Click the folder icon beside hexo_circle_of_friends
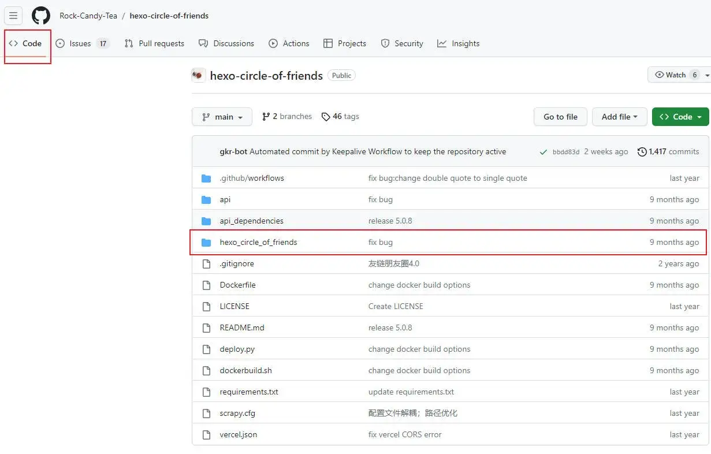This screenshot has height=454, width=711. coord(206,243)
